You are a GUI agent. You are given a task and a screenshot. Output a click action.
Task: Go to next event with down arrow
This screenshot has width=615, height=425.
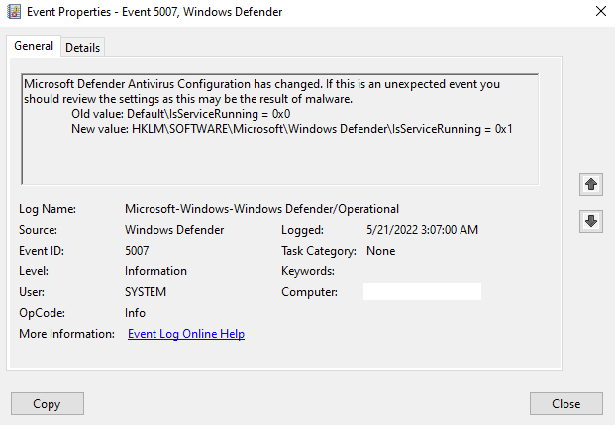click(591, 221)
